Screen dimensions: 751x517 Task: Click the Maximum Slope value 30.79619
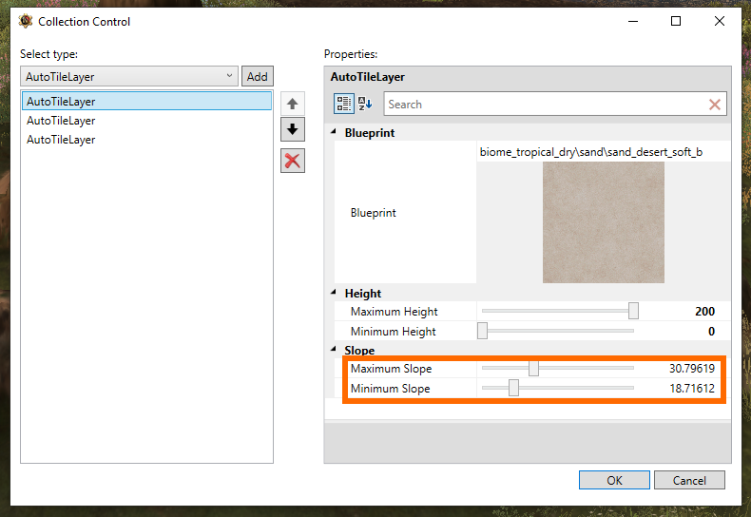click(x=692, y=368)
